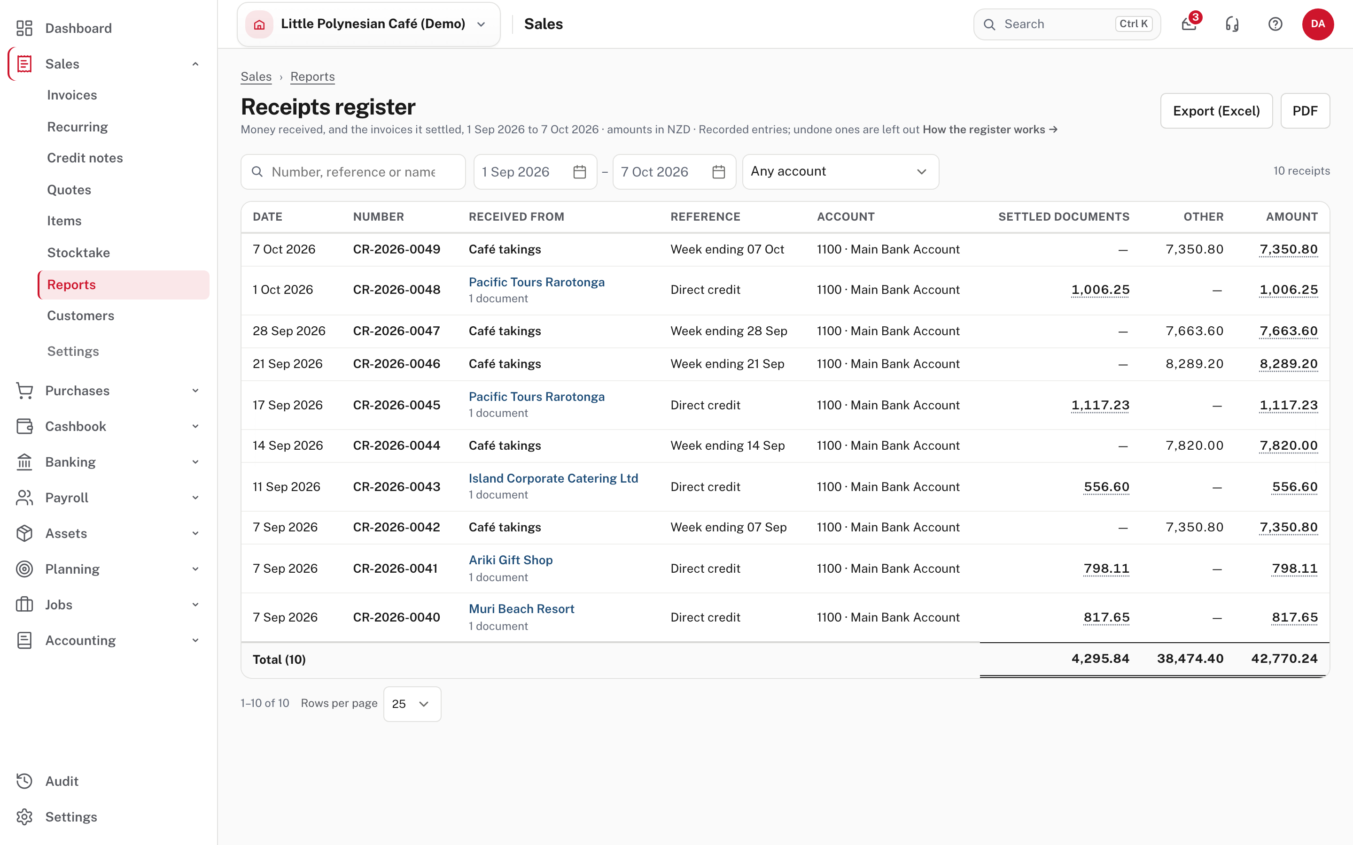This screenshot has height=845, width=1353.
Task: Open the Ariki Gift Shop link
Action: [x=511, y=560]
